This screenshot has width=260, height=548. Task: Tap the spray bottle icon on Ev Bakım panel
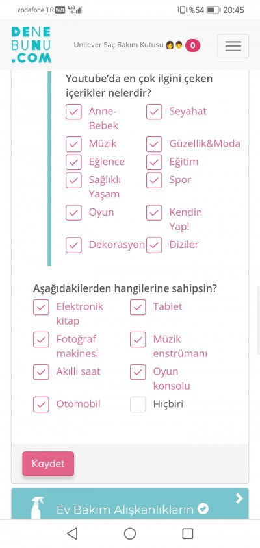(37, 508)
